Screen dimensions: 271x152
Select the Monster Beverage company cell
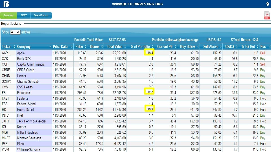coord(34,138)
